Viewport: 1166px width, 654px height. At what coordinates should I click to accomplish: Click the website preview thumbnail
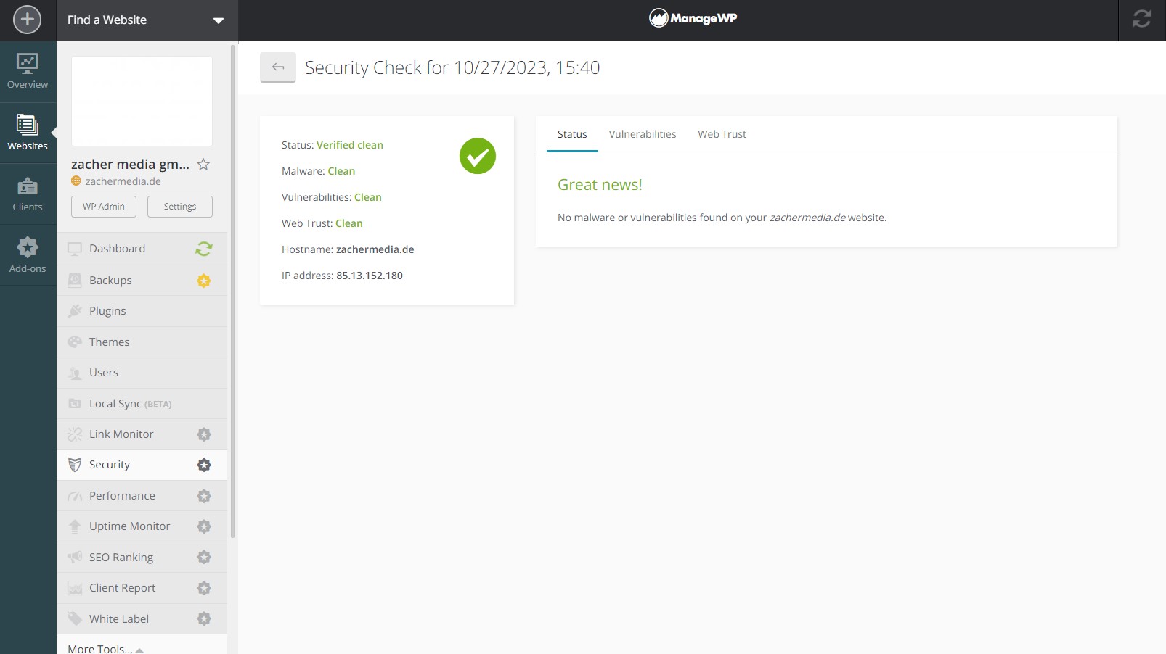[142, 101]
